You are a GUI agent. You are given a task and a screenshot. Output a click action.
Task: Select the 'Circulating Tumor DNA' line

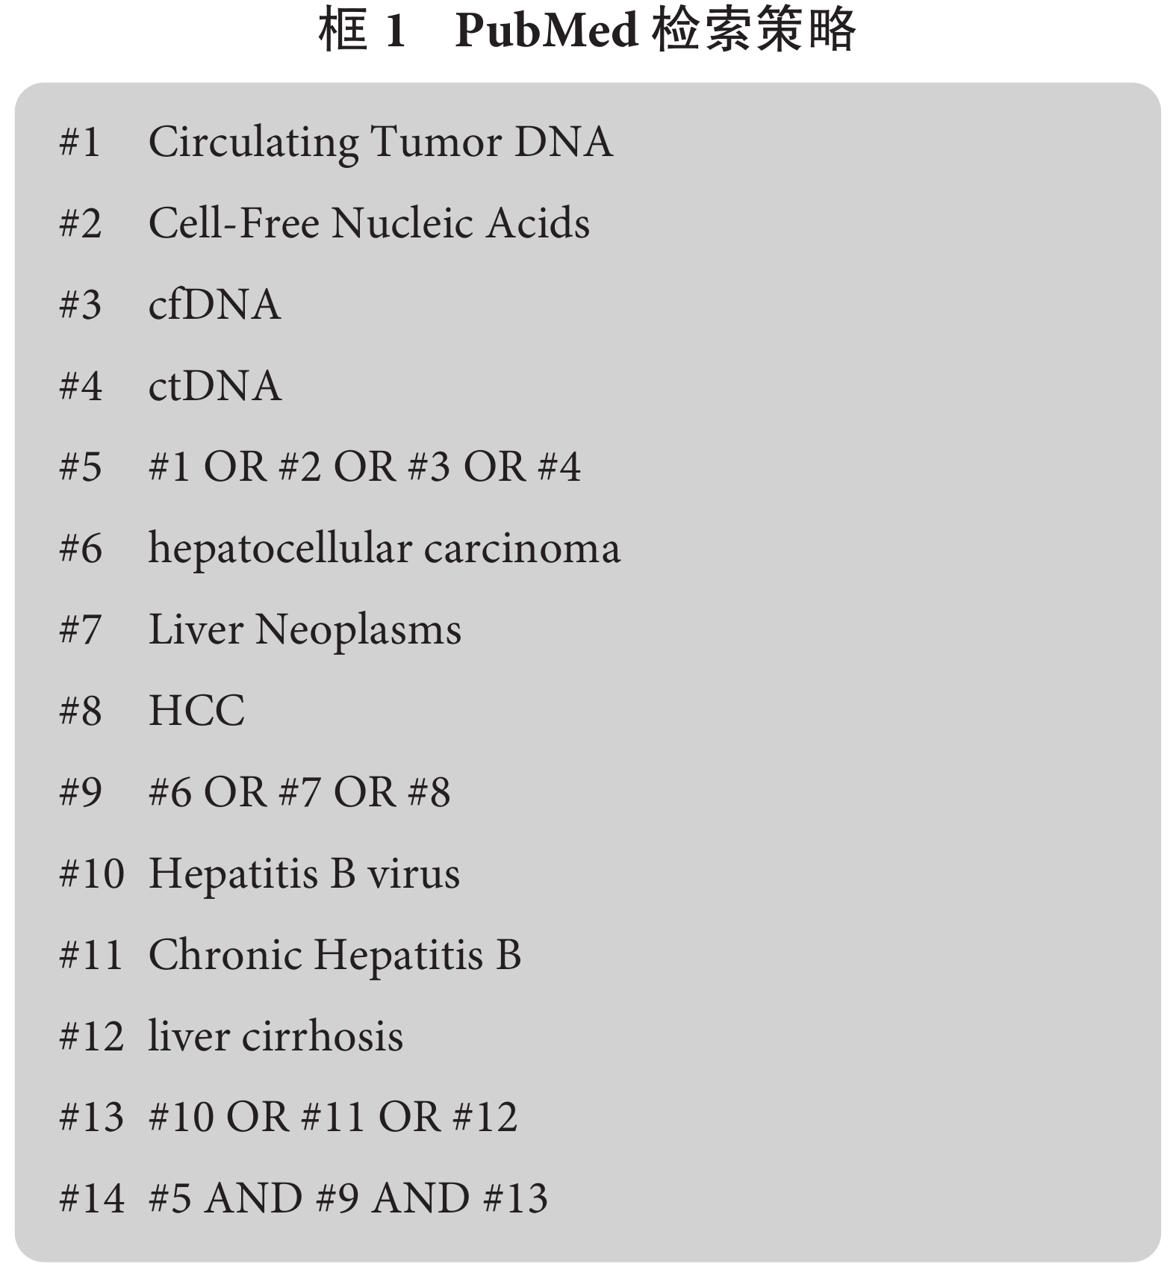[381, 142]
